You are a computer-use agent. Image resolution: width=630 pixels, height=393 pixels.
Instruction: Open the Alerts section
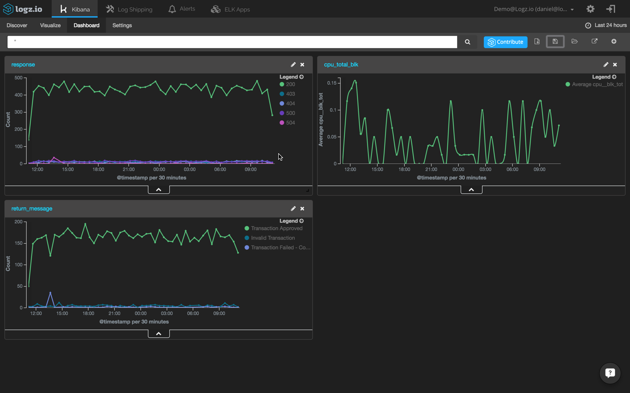(x=181, y=9)
